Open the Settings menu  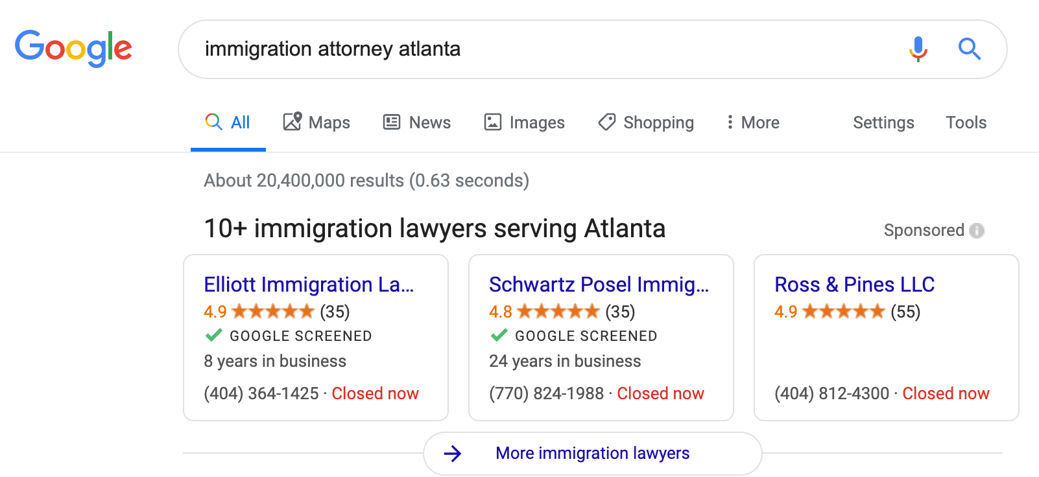(883, 122)
